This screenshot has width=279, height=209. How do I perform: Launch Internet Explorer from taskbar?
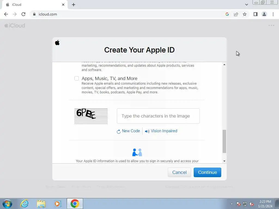[24, 204]
